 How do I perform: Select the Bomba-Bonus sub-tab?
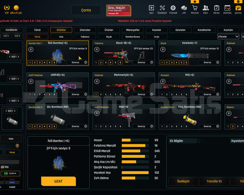pyautogui.click(x=133, y=37)
